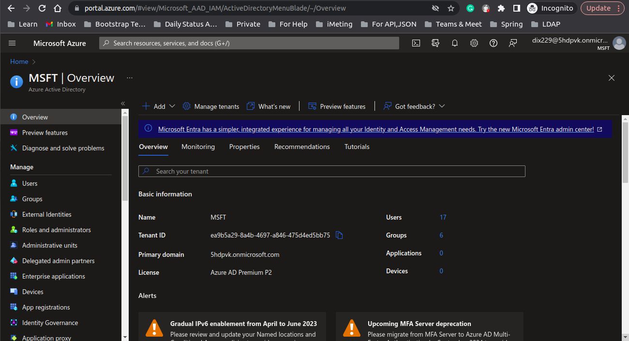This screenshot has height=341, width=629.
Task: Click the blue MSFT overview info icon
Action: (x=16, y=81)
